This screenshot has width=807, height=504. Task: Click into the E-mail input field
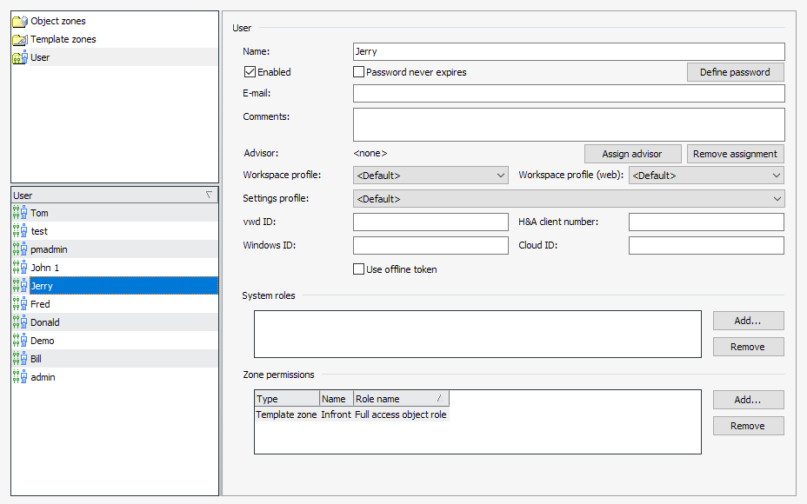569,94
